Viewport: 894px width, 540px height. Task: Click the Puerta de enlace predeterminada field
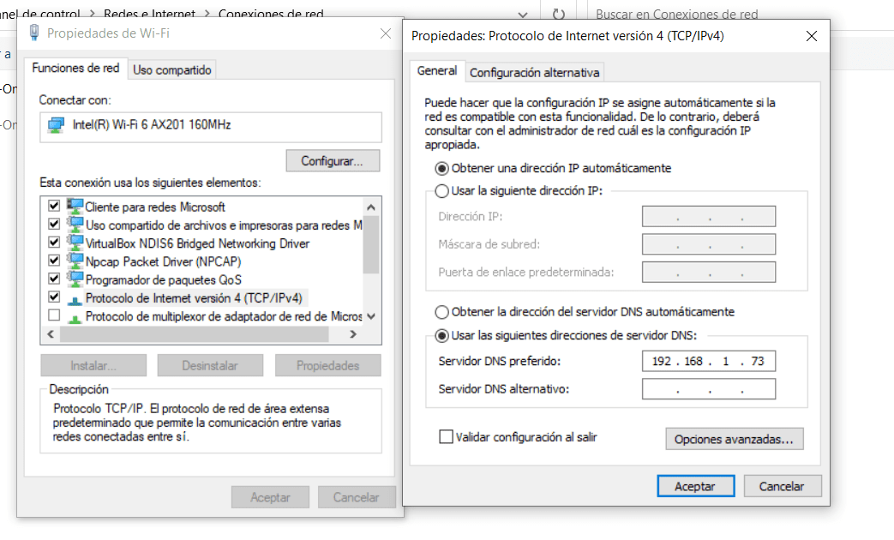[x=709, y=272]
